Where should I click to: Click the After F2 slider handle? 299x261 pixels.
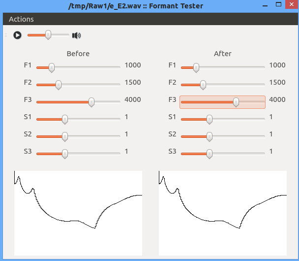[x=203, y=85]
